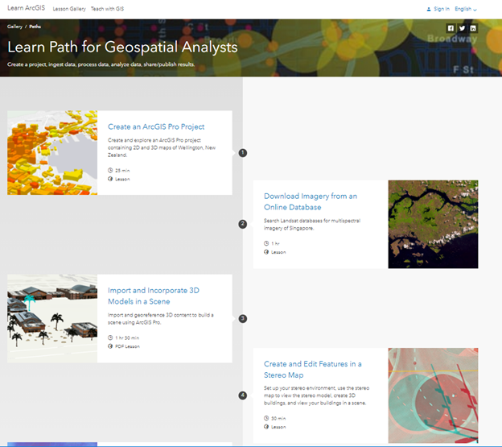Screen dimensions: 502x447
Task: Click the clock icon beside 1 hr
Action: coord(266,243)
